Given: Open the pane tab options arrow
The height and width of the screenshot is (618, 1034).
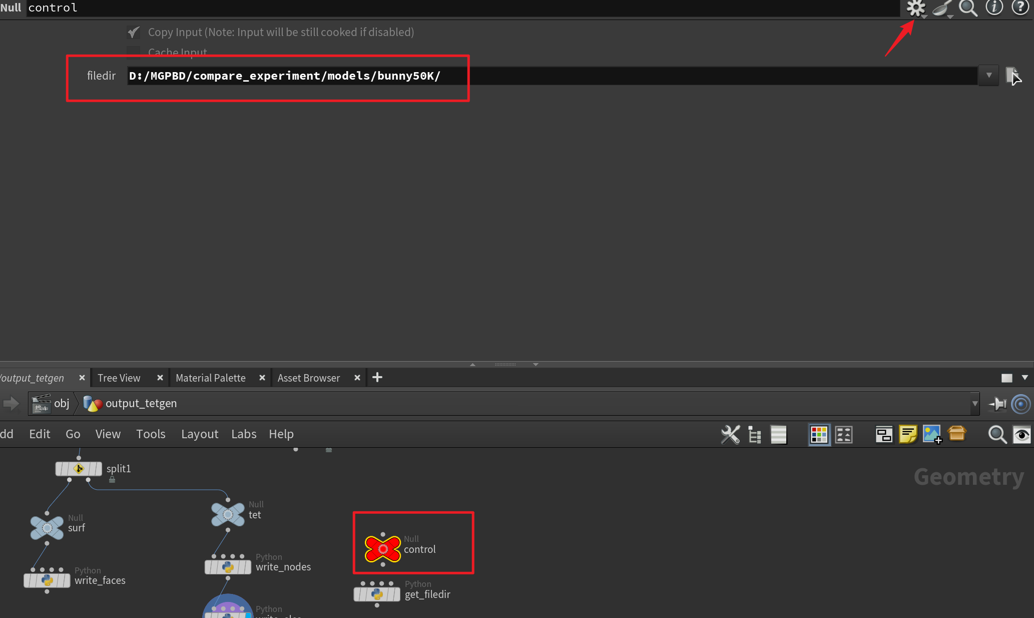Looking at the screenshot, I should pyautogui.click(x=1024, y=378).
